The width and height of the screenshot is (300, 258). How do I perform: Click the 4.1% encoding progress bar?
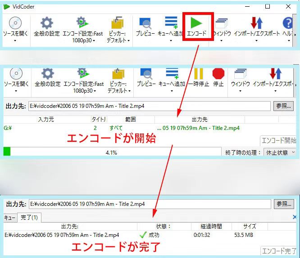tap(112, 152)
